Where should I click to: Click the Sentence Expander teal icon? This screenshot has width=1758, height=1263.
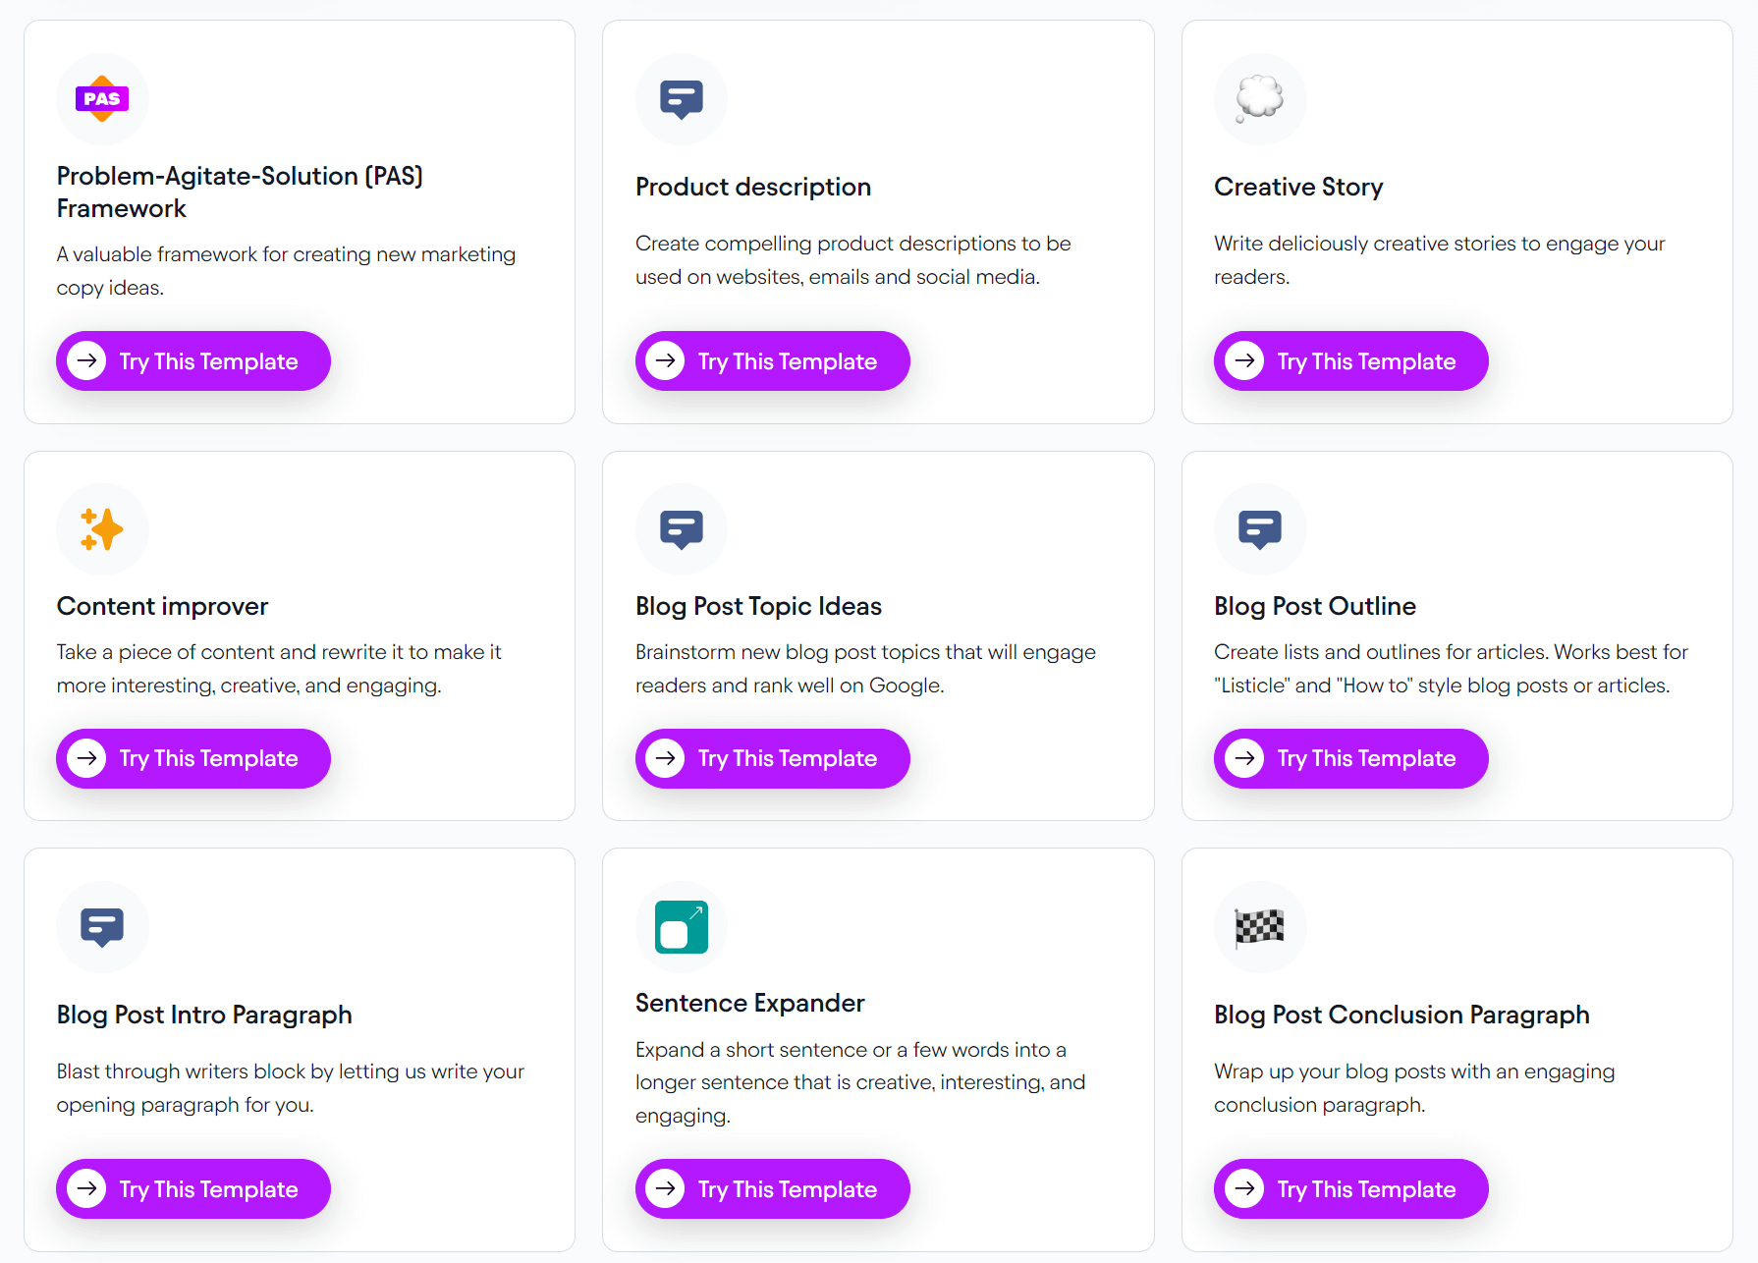(681, 927)
